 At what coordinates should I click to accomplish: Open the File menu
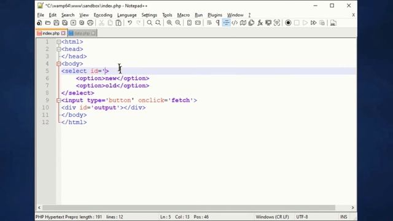41,15
